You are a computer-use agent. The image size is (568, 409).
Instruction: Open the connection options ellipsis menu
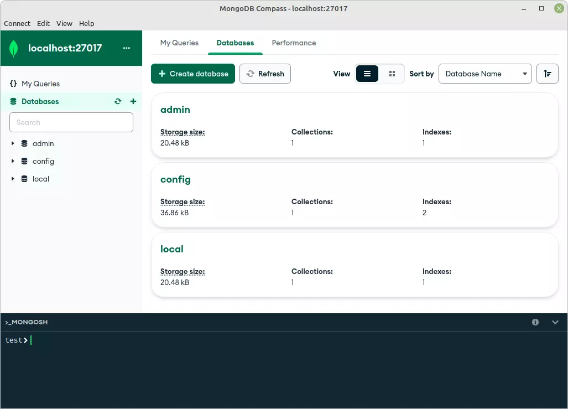coord(127,48)
